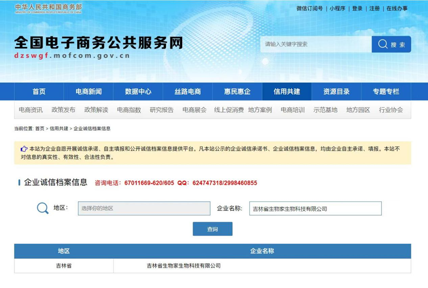The width and height of the screenshot is (428, 288).
Task: Click the 企业名称 table column header
Action: tap(262, 251)
